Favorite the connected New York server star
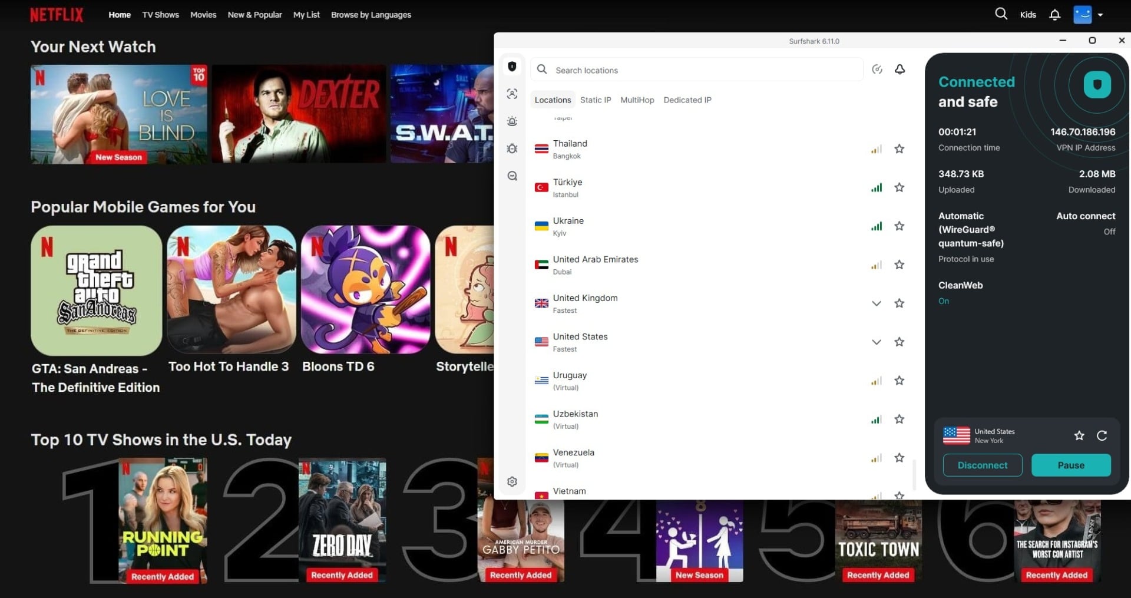The image size is (1131, 598). coord(1079,435)
